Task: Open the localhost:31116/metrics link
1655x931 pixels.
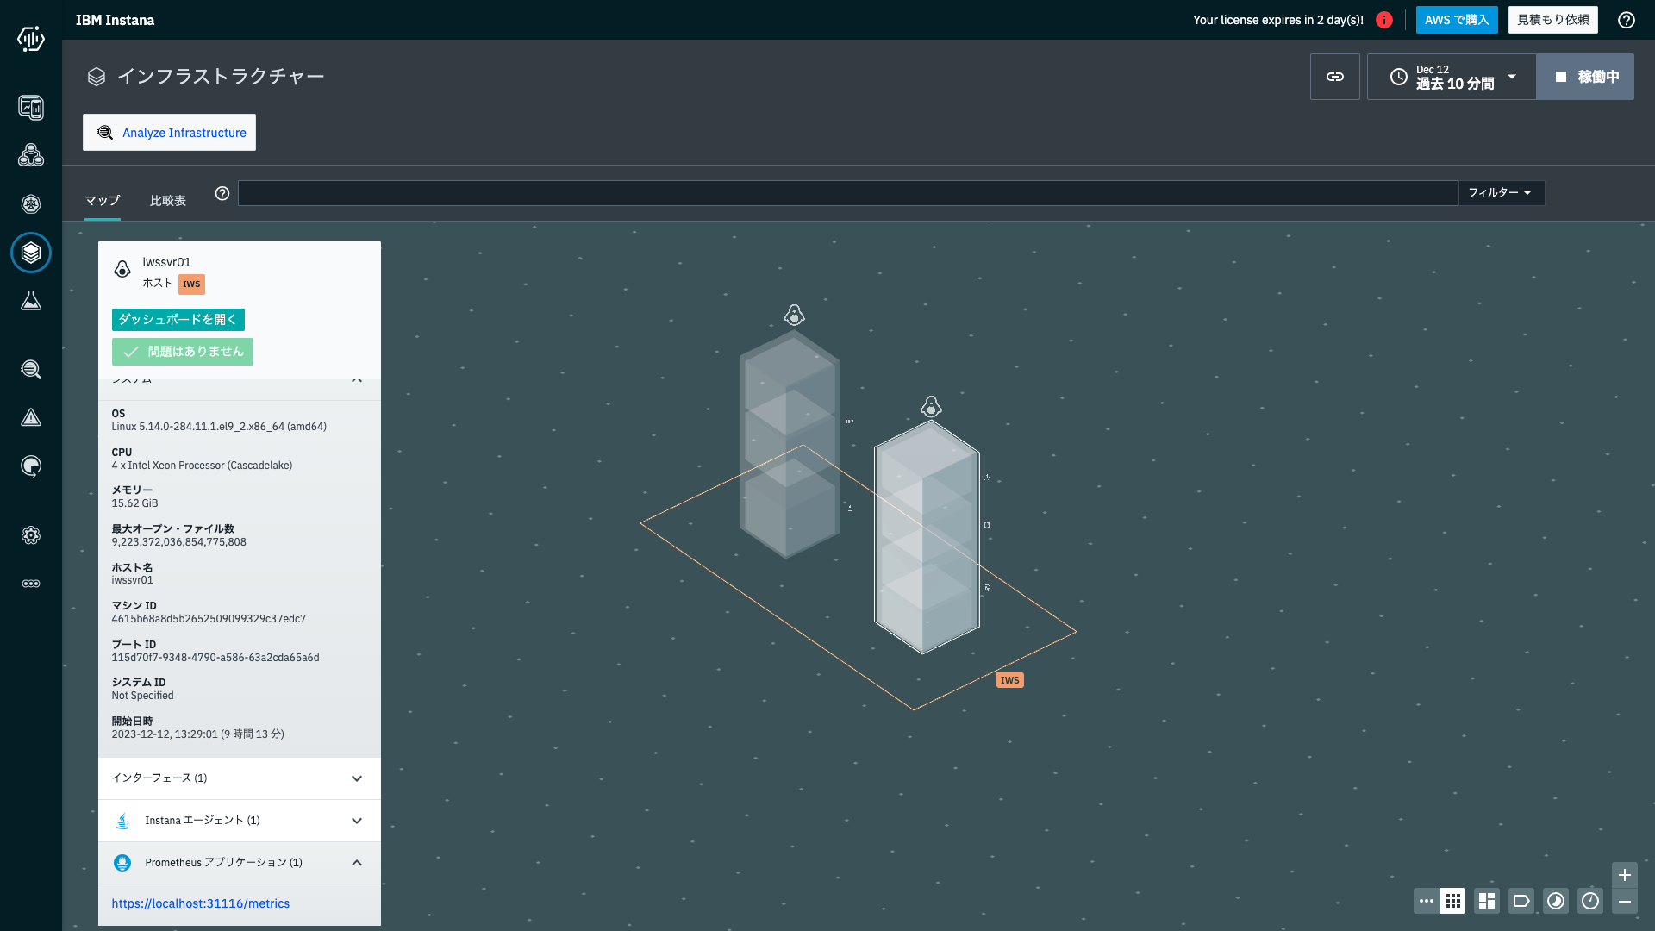Action: (200, 903)
